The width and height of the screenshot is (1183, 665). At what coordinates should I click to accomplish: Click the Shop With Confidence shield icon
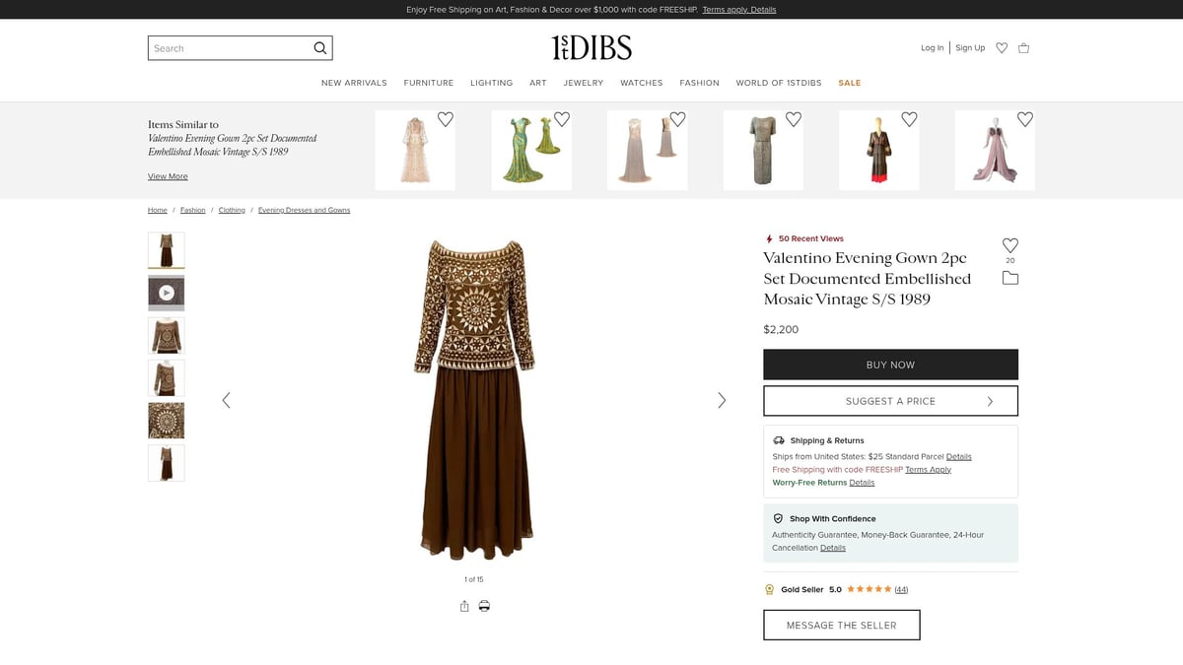778,518
